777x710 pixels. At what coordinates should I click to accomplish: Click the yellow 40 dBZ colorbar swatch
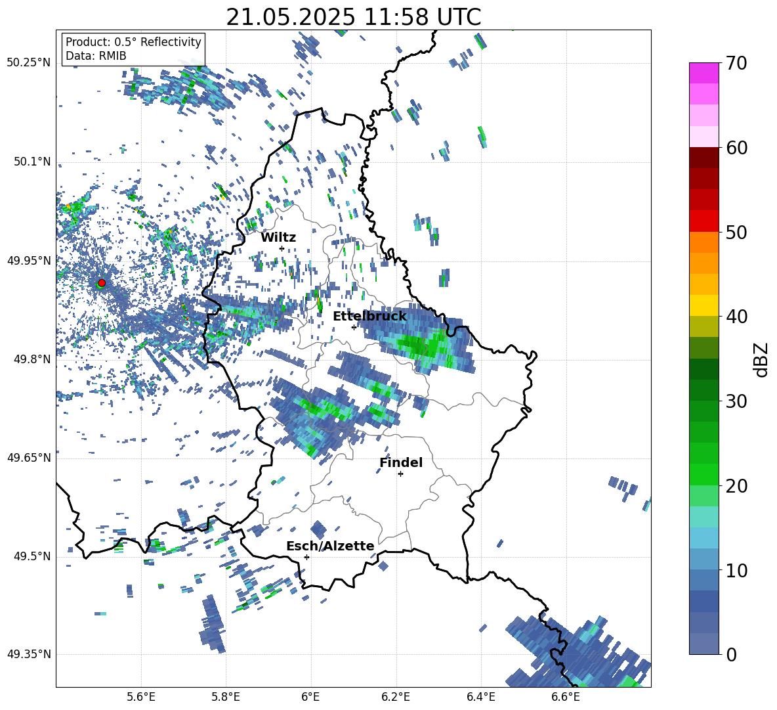703,305
